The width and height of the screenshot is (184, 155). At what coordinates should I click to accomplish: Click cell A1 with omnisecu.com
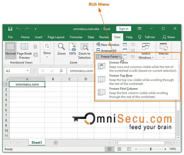pos(27,84)
